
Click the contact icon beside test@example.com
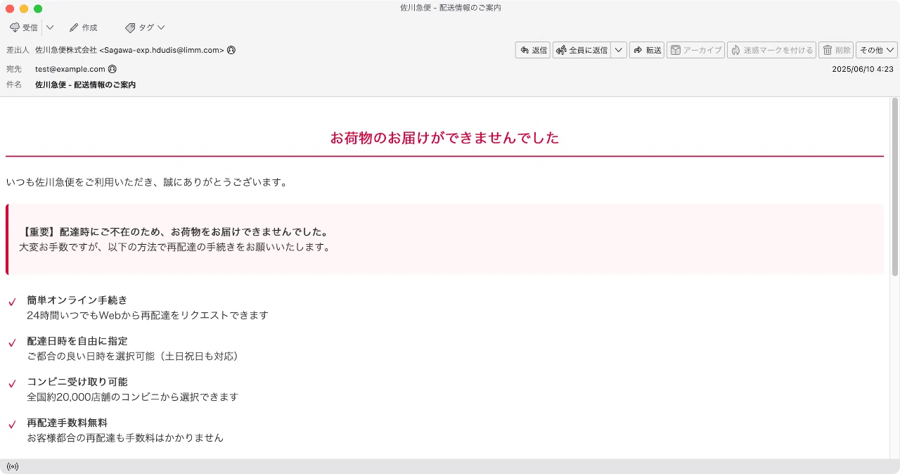pyautogui.click(x=112, y=69)
